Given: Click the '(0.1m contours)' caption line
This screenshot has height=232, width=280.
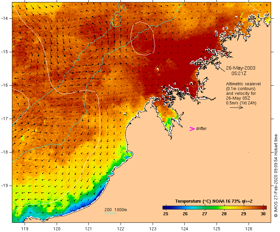Looking at the screenshot, I should 240,88.
